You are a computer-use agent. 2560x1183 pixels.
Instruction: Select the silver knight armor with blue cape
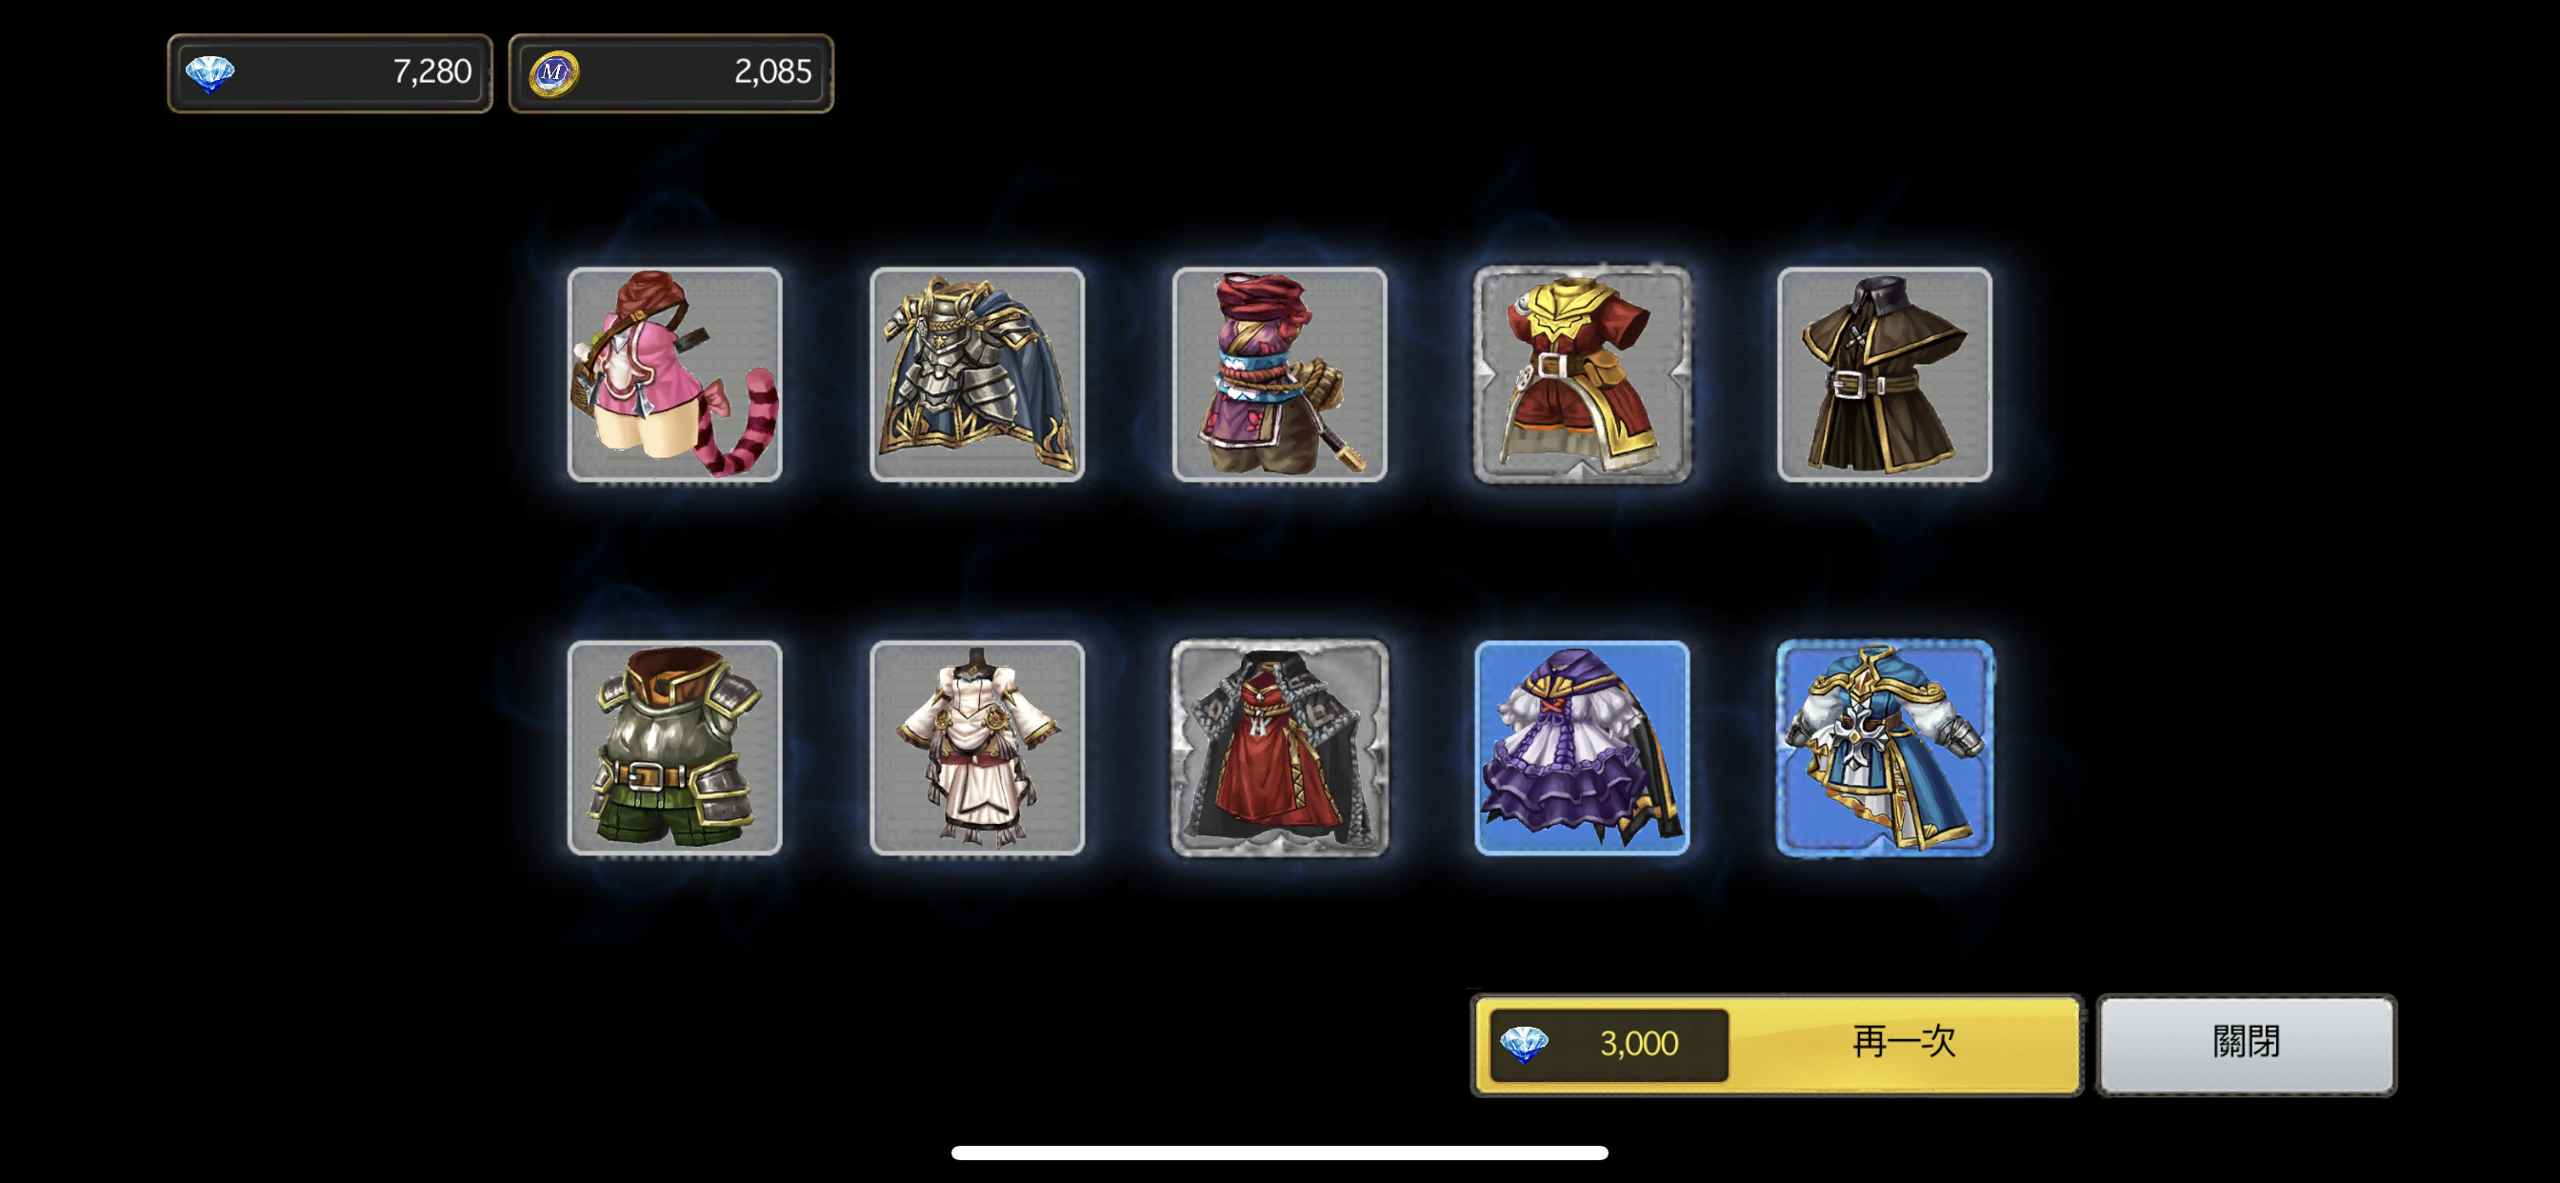[x=977, y=374]
